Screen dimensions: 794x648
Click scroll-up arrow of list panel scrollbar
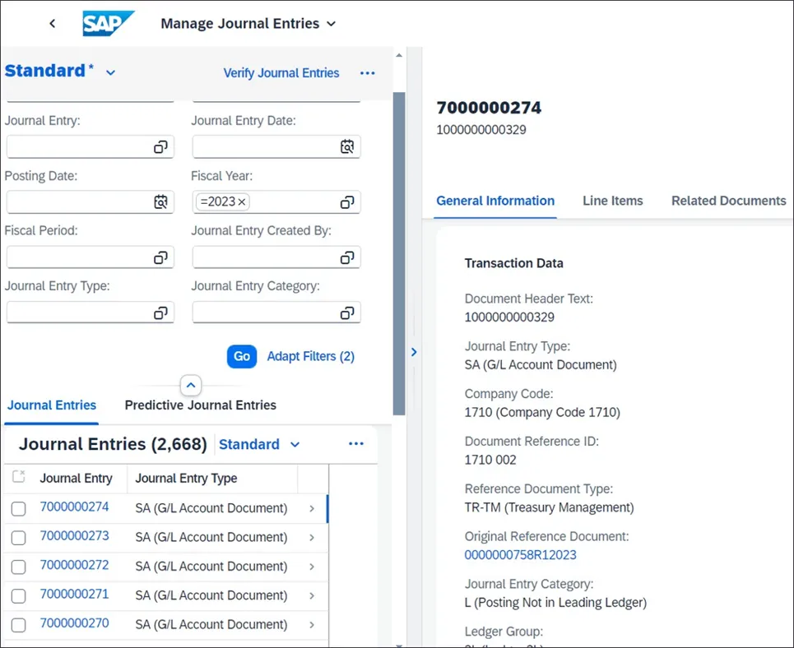399,55
